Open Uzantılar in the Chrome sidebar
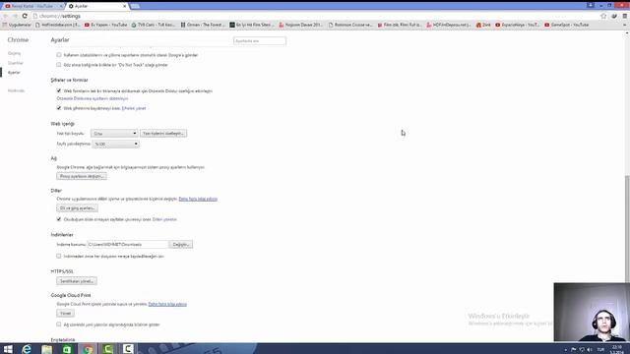Viewport: 630px width, 354px height. [16, 63]
